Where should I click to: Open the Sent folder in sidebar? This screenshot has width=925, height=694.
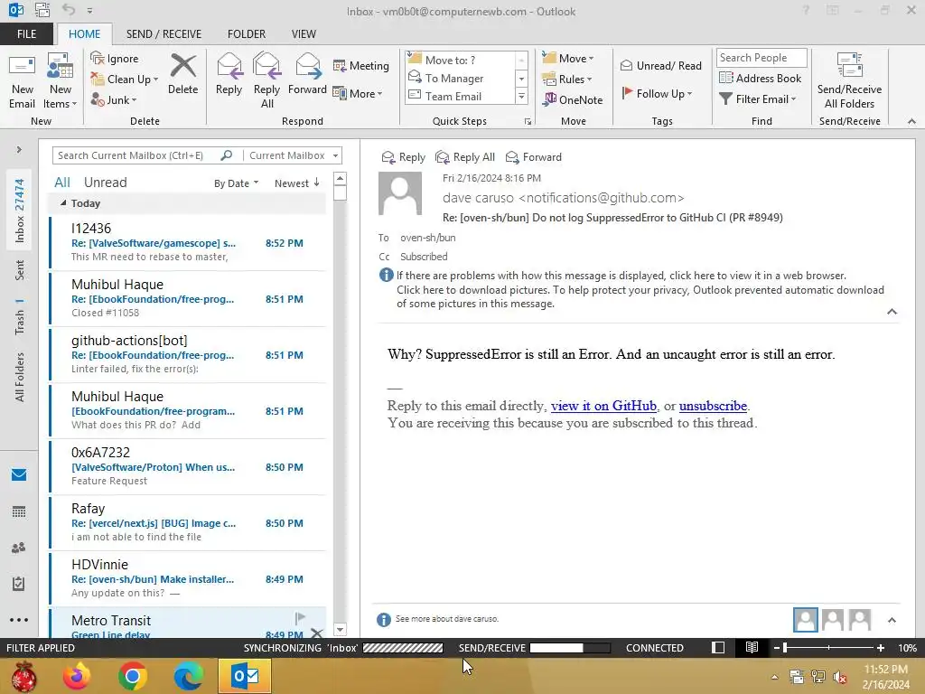click(20, 269)
